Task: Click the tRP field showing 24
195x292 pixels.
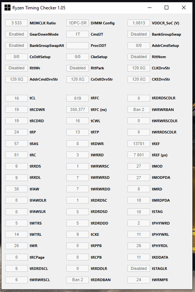Action: click(x=16, y=132)
